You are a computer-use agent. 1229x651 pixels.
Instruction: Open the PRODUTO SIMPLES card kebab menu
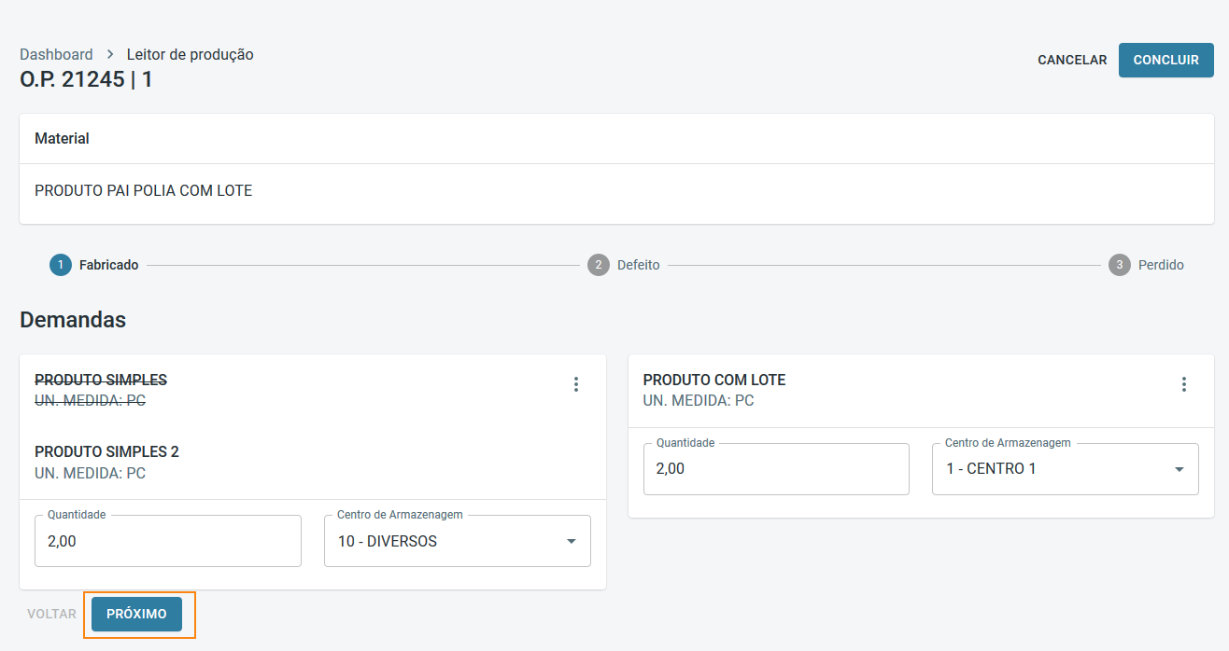point(576,384)
